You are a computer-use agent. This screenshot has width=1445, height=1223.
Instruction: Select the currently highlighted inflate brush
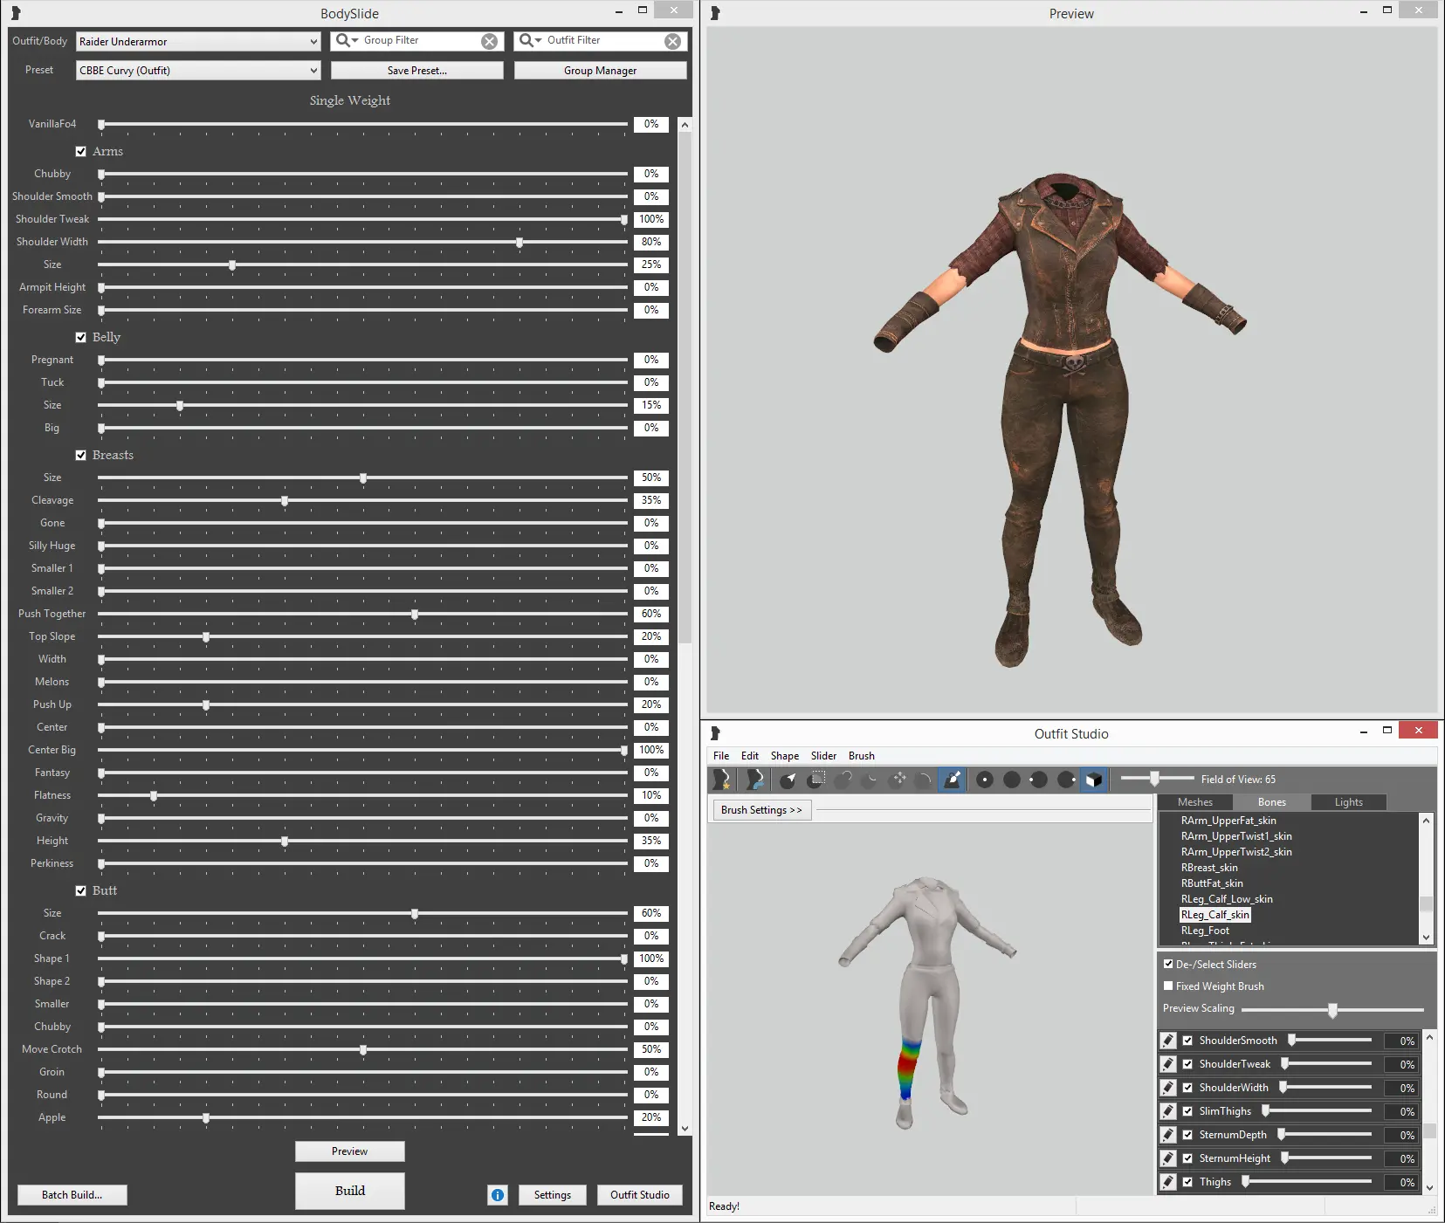tap(952, 780)
